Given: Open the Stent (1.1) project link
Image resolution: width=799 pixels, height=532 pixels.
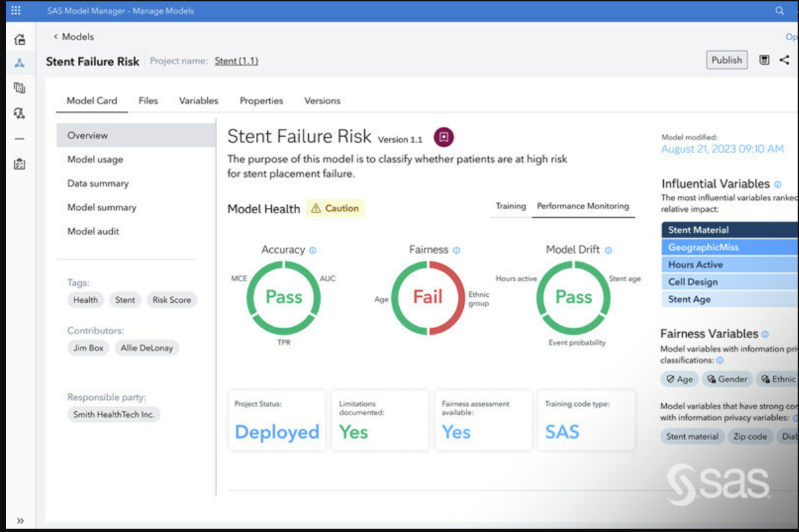Looking at the screenshot, I should click(x=236, y=60).
